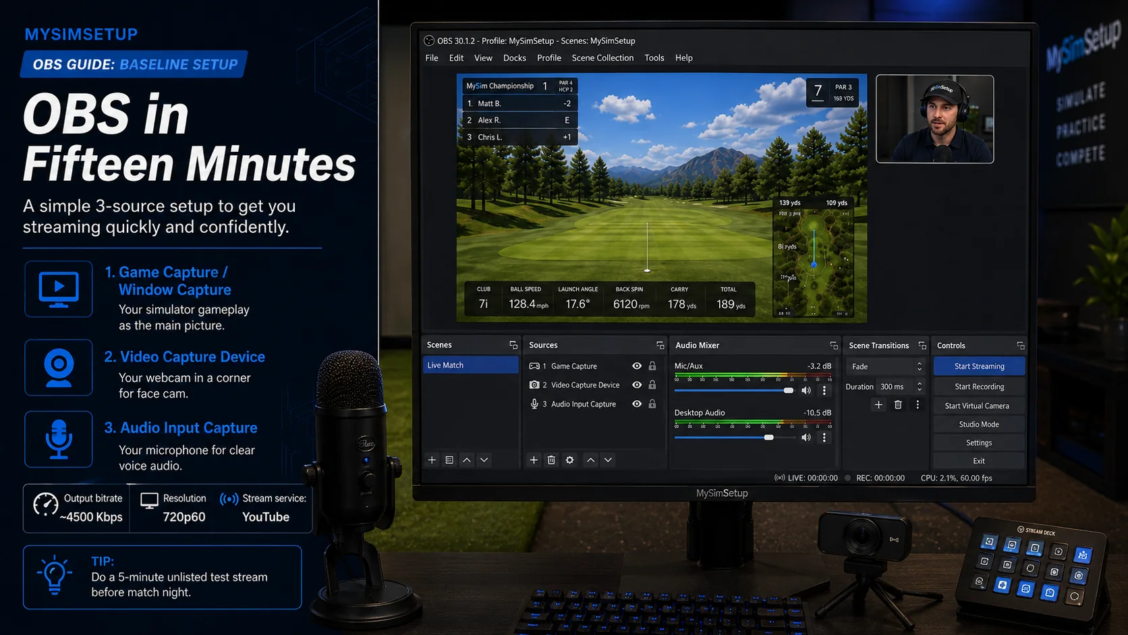1128x635 pixels.
Task: Open source properties gear icon
Action: tap(569, 460)
